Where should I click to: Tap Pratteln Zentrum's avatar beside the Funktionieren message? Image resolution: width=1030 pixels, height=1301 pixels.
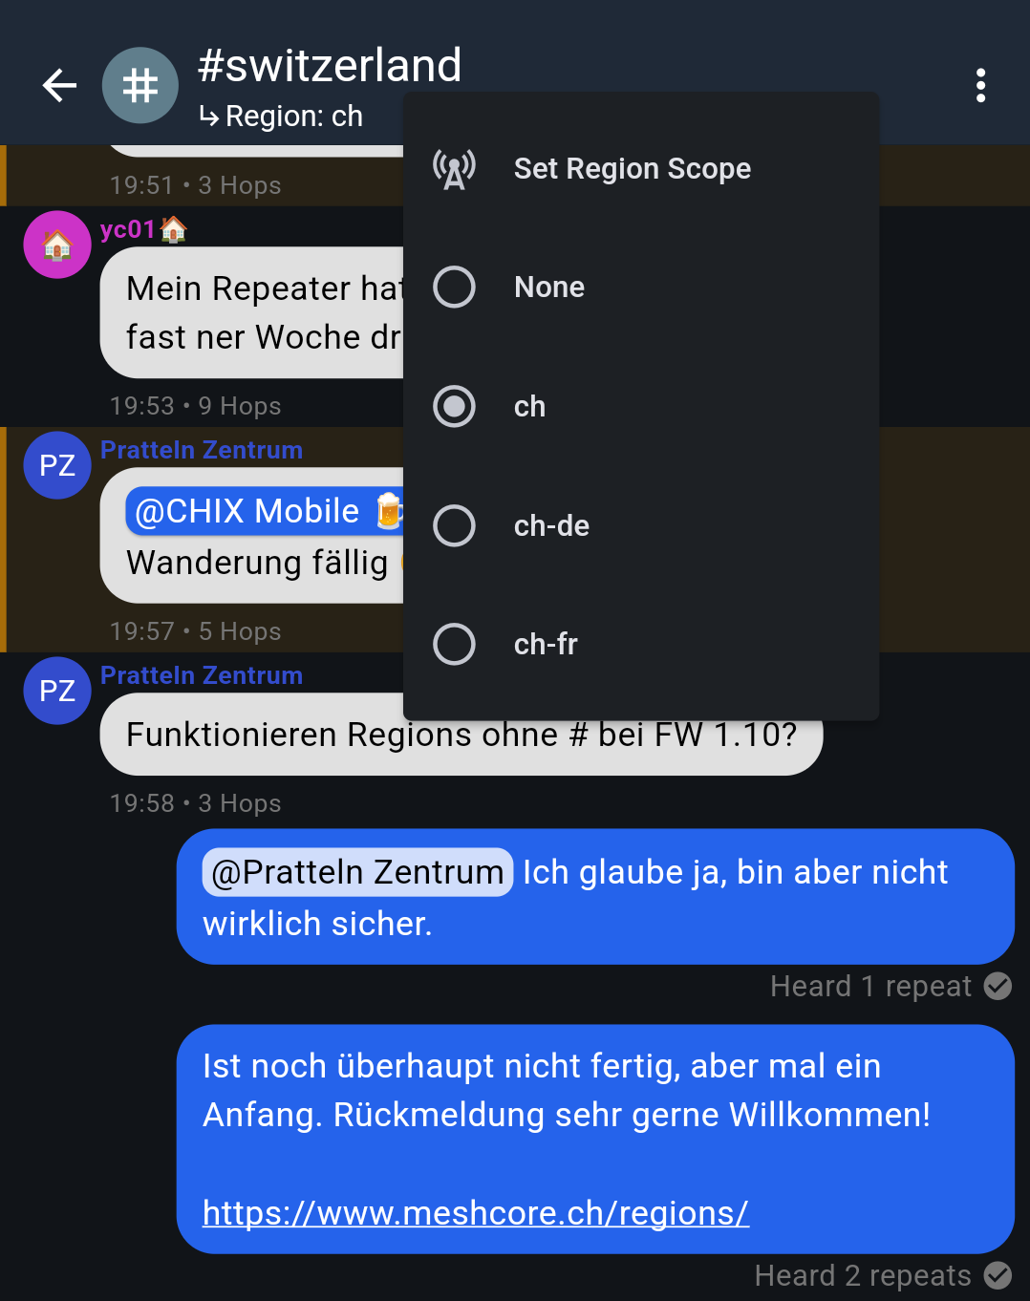coord(57,691)
